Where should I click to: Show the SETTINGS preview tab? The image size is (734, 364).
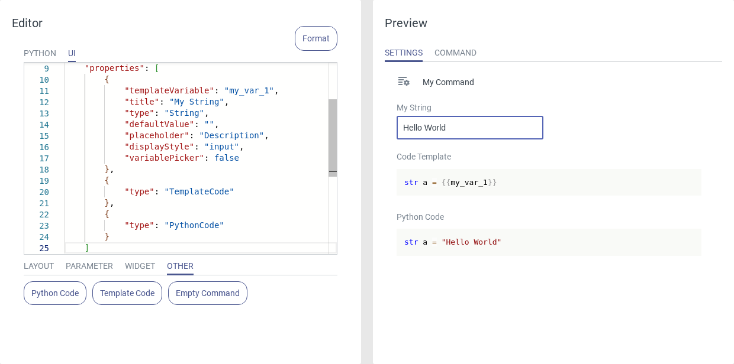[x=404, y=53]
